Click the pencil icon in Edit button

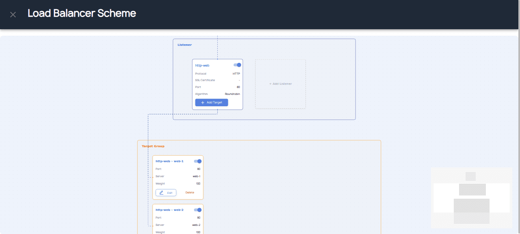click(161, 193)
